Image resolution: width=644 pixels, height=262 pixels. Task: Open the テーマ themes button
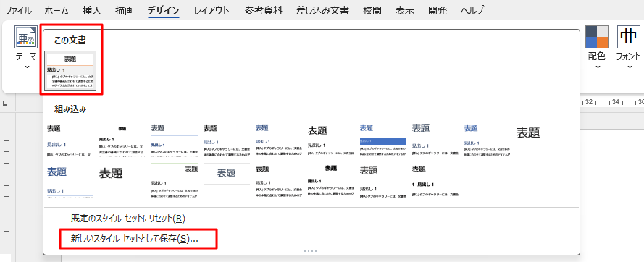pos(26,48)
